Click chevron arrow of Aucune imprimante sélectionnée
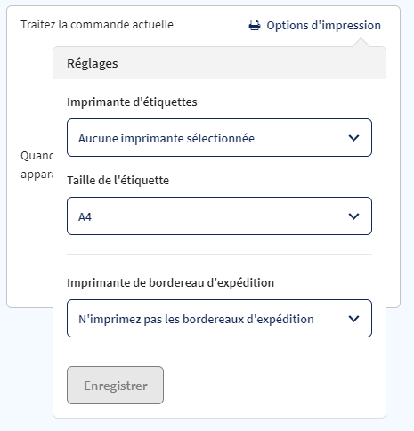The image size is (414, 431). coord(353,138)
